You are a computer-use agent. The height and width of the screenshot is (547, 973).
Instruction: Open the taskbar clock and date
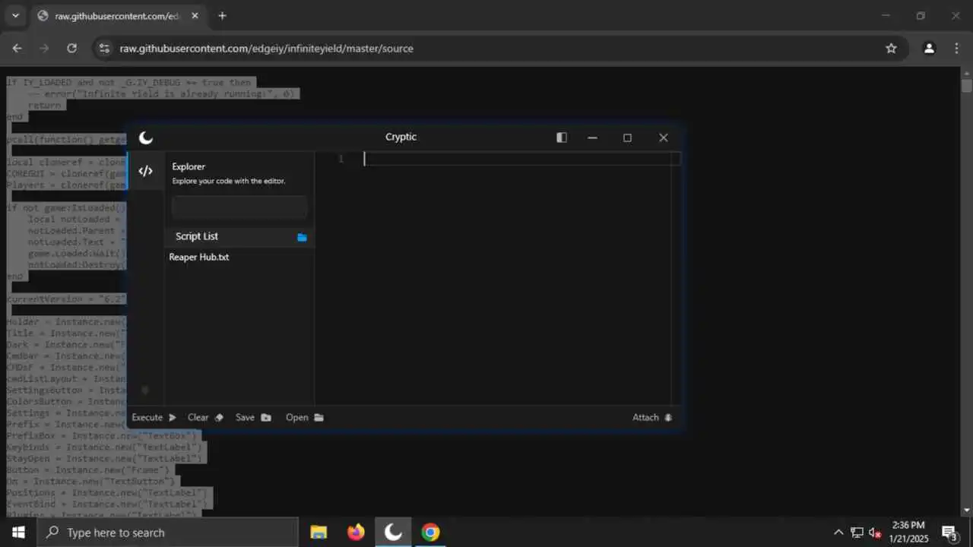909,532
